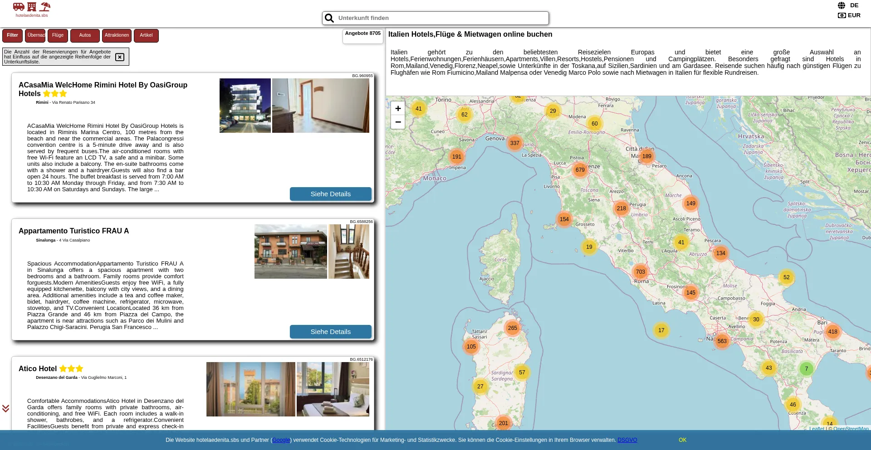Click the 30 map cluster near Benevento
The width and height of the screenshot is (871, 450).
(756, 319)
